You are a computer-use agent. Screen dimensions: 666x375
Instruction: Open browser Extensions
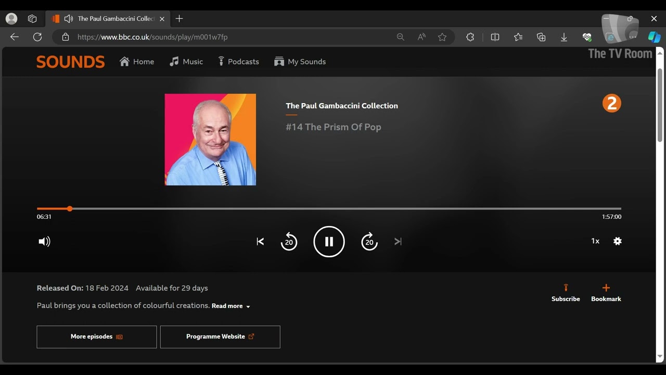point(470,37)
